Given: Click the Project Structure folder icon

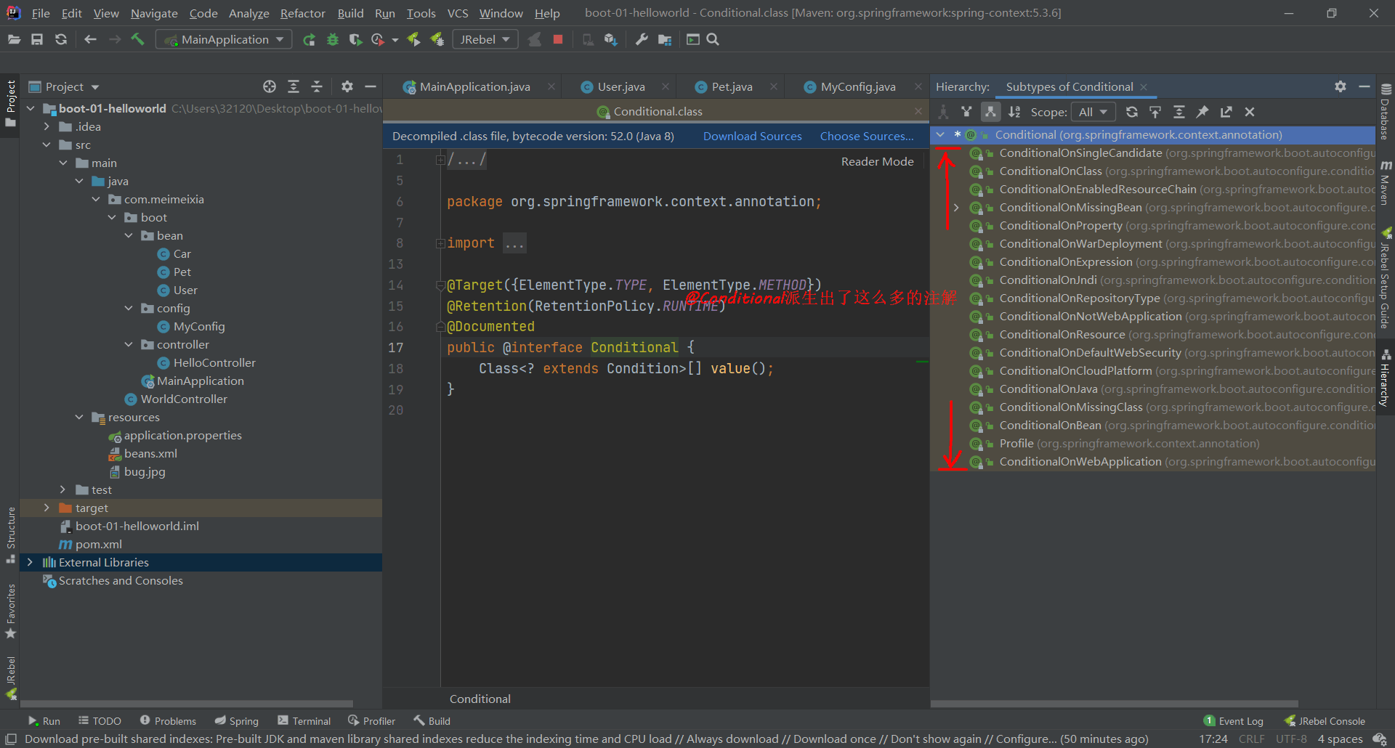Looking at the screenshot, I should (665, 39).
